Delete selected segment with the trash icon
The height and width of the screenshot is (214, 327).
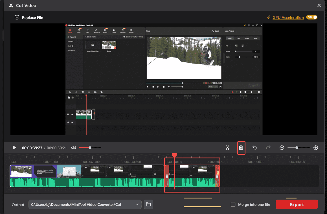coord(241,148)
